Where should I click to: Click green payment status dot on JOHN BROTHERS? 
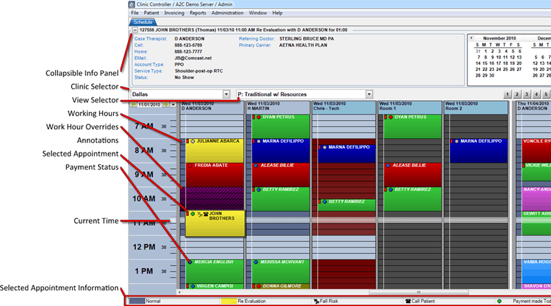pos(193,214)
